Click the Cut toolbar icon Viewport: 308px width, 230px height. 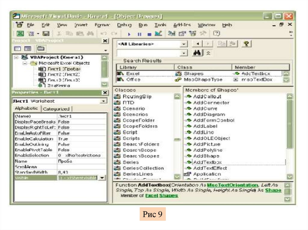pos(59,34)
